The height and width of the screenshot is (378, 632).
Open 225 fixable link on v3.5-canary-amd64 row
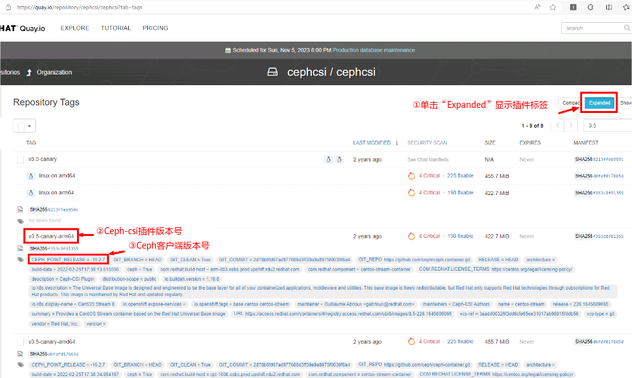460,341
